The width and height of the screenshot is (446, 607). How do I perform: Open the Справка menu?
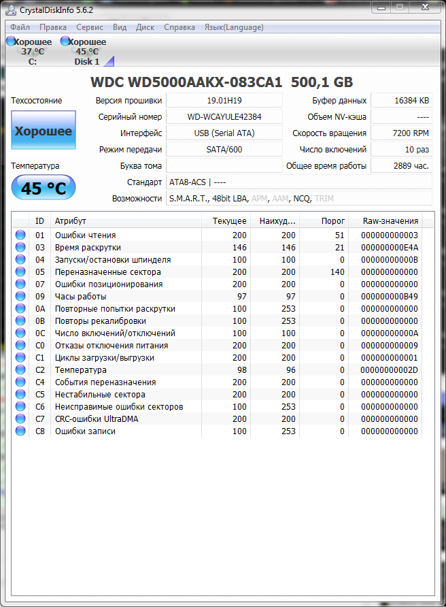coord(179,27)
